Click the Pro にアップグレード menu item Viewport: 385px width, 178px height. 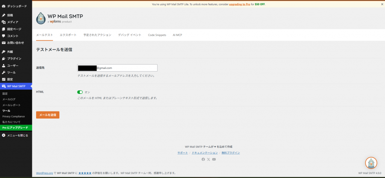coord(16,128)
